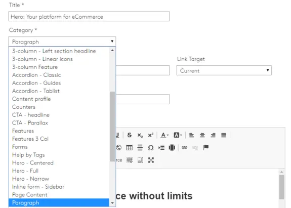Viewport: 291px width, 208px height.
Task: Click the column-shaped editor toolbar icon
Action: pyautogui.click(x=172, y=148)
